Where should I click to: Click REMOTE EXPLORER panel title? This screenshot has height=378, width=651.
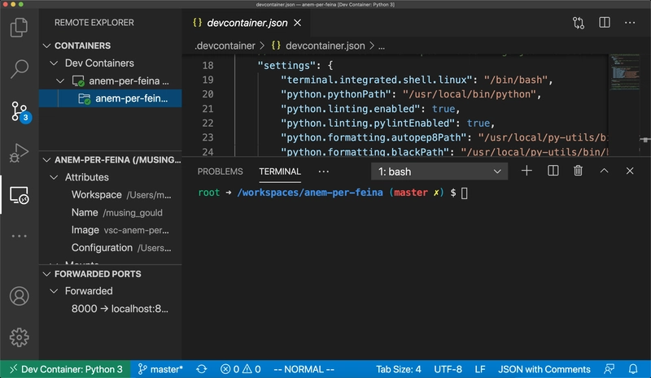[94, 23]
